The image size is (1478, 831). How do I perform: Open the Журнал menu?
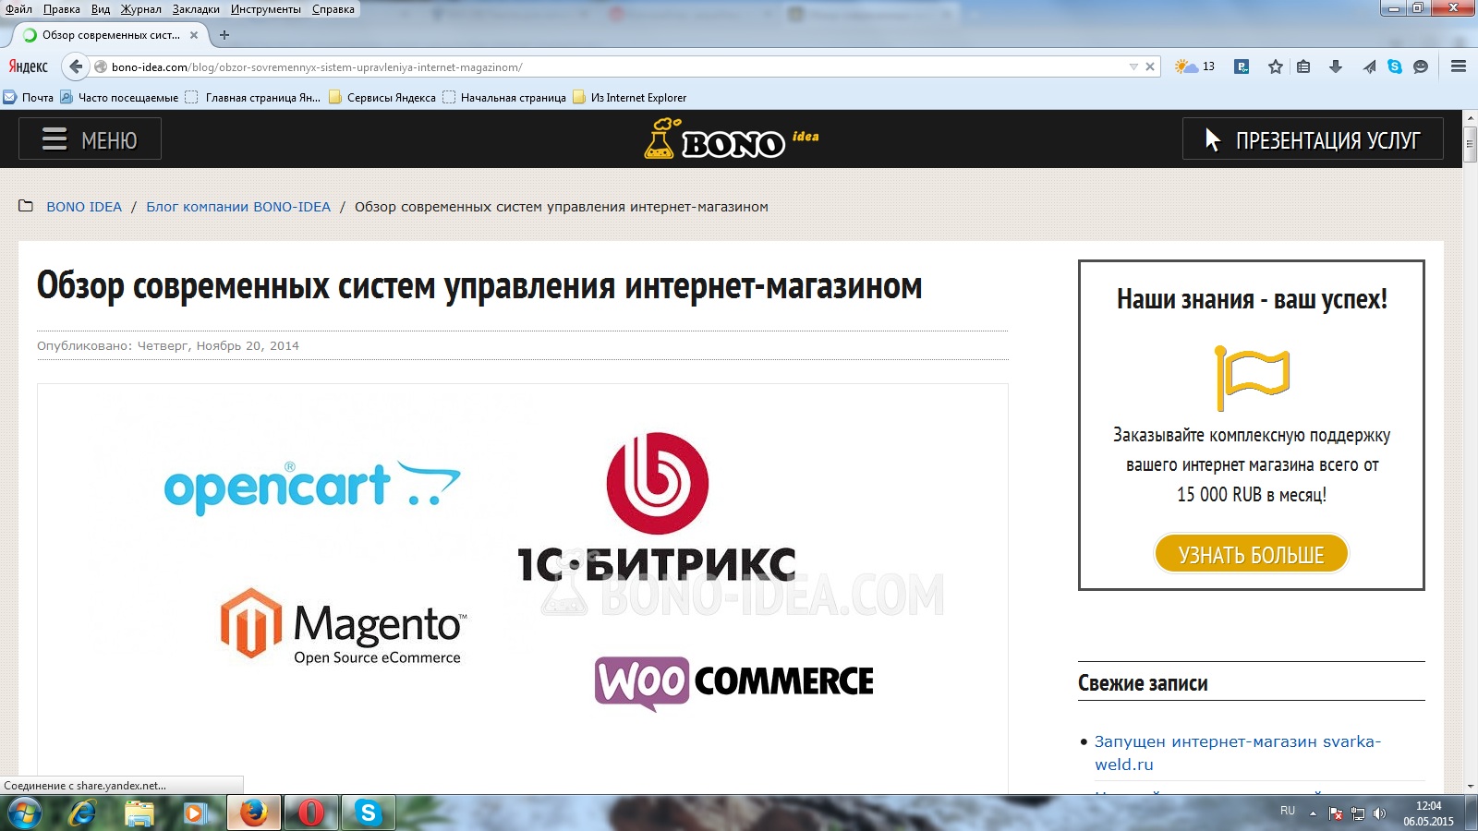point(140,9)
